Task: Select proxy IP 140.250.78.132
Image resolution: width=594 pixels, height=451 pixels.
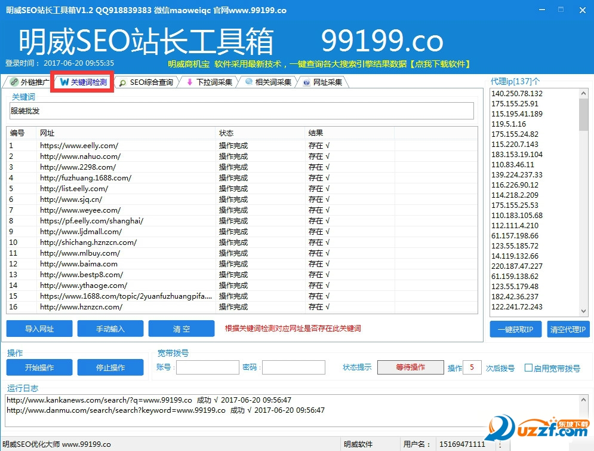Action: (x=517, y=93)
